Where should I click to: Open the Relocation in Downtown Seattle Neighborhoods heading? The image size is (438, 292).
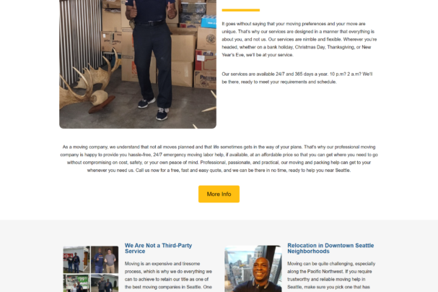[330, 248]
